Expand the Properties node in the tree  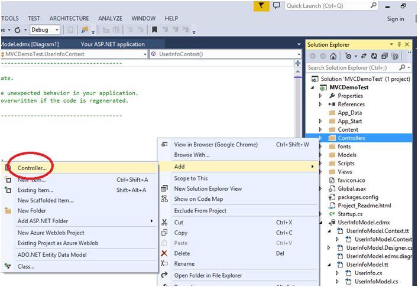click(320, 96)
